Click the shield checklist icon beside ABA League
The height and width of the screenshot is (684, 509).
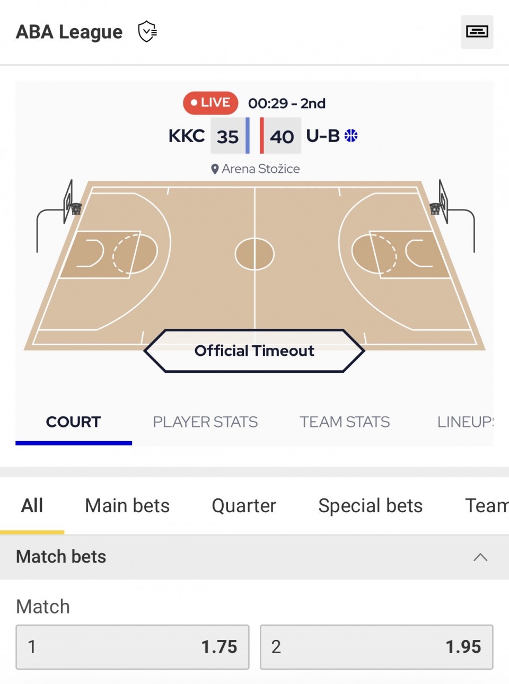[x=147, y=32]
